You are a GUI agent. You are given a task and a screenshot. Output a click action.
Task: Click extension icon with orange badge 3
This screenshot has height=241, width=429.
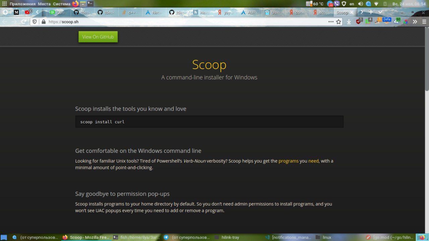pos(378,21)
